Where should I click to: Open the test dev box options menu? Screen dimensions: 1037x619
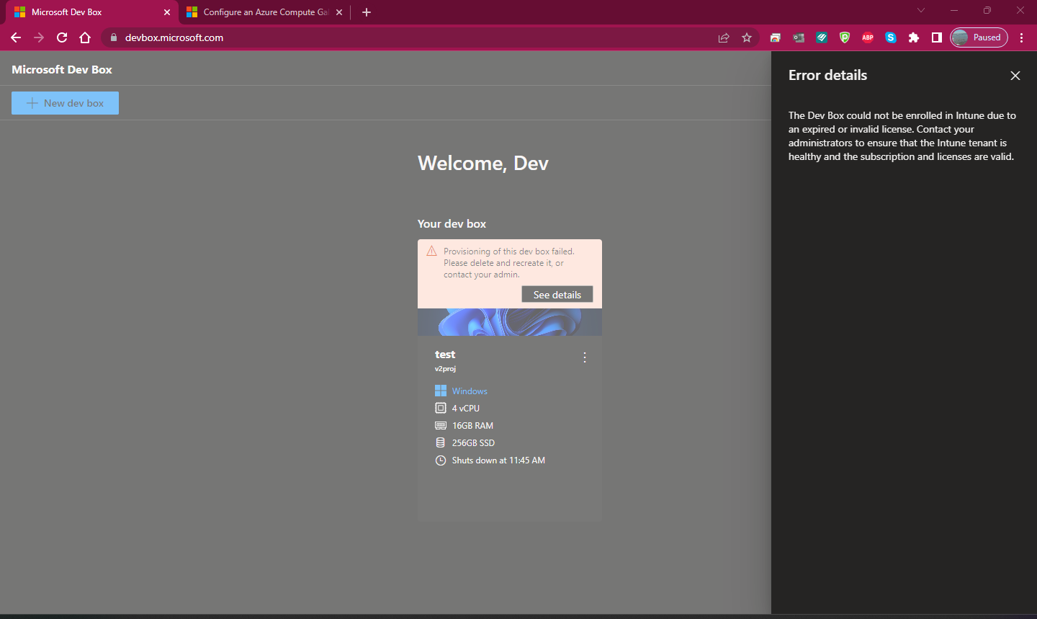click(x=584, y=357)
